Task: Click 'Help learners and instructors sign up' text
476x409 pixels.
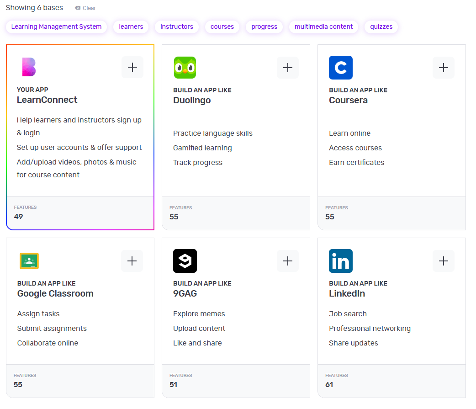Action: coord(79,120)
